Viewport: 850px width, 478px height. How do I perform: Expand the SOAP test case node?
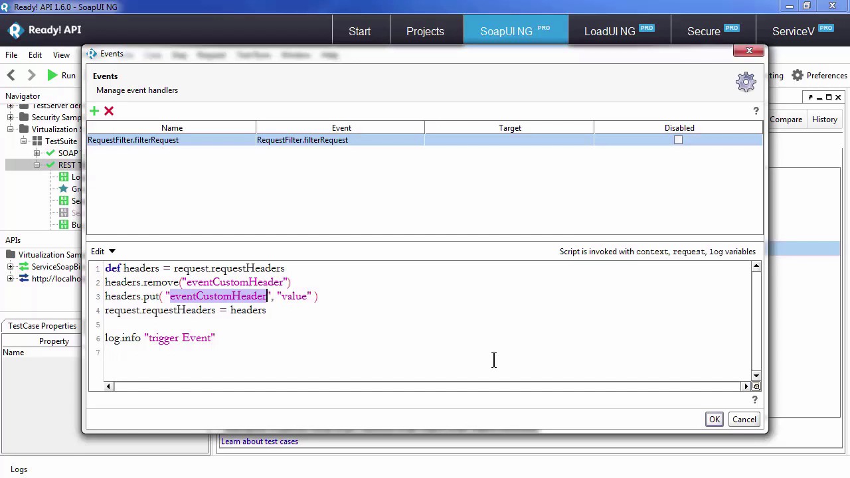37,153
